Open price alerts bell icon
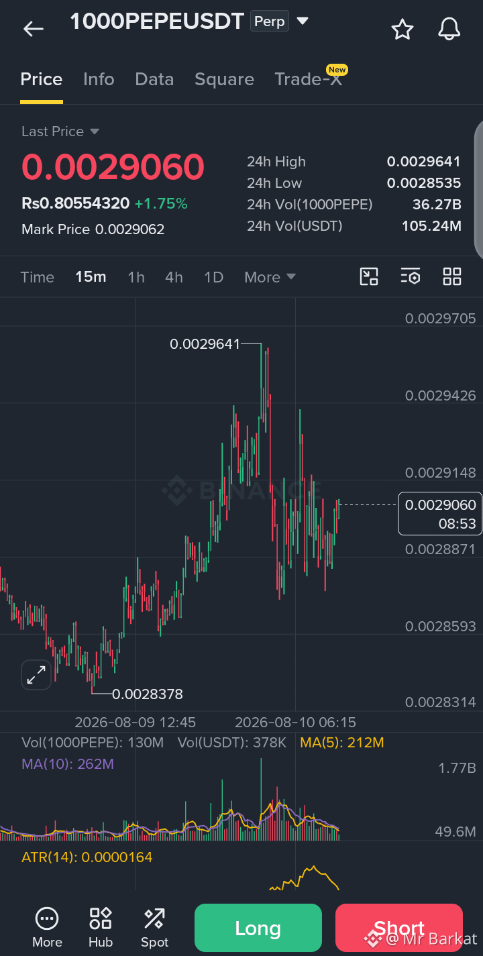 [449, 29]
